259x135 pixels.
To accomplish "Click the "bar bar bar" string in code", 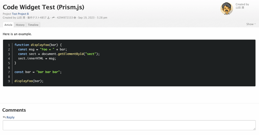I will click(48, 72).
